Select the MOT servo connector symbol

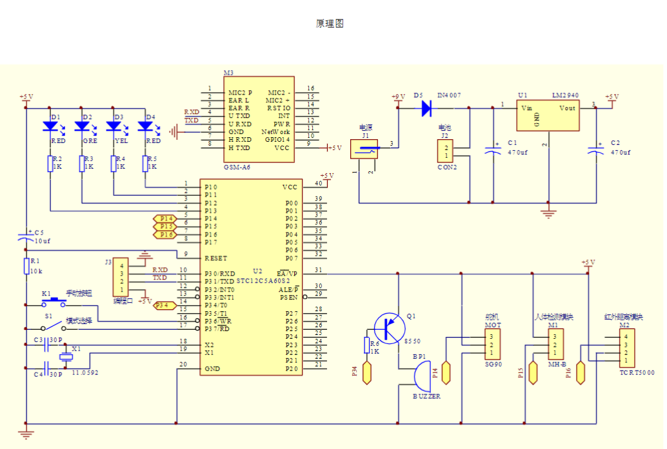[x=493, y=345]
